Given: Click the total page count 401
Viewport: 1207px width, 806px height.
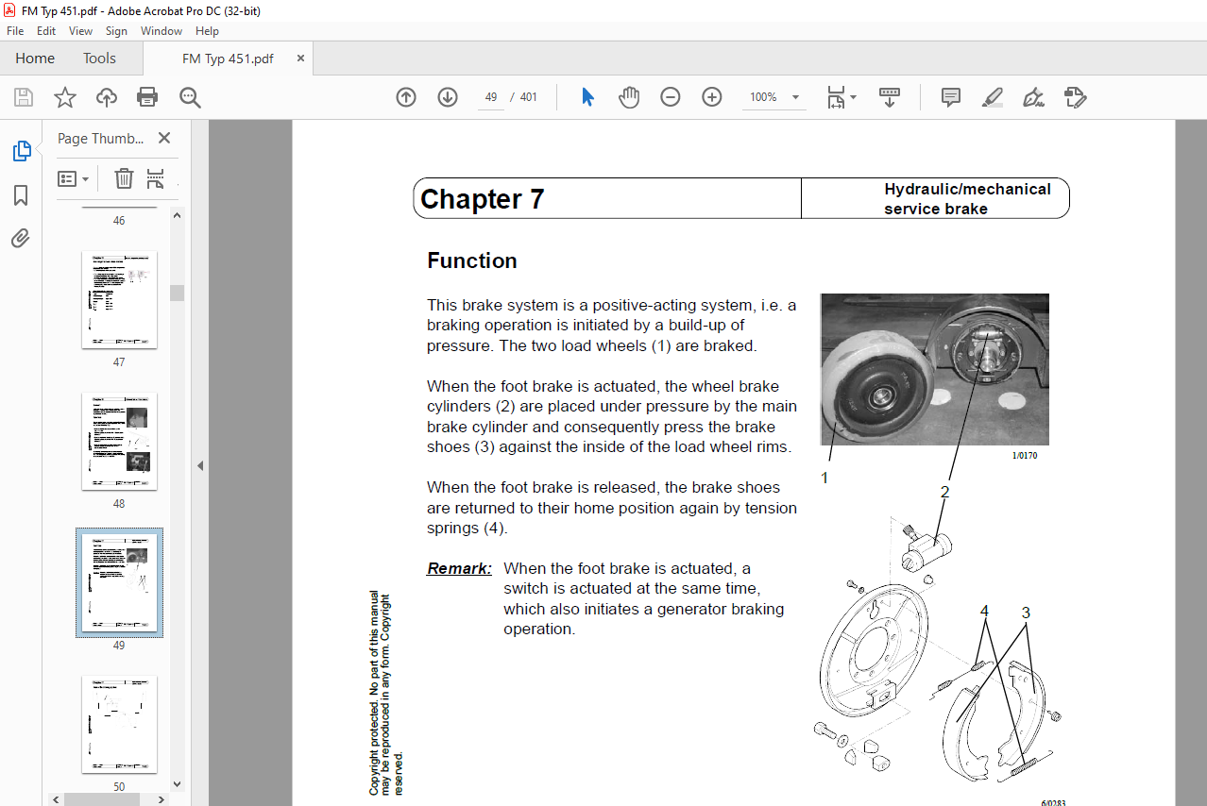Looking at the screenshot, I should coord(529,97).
